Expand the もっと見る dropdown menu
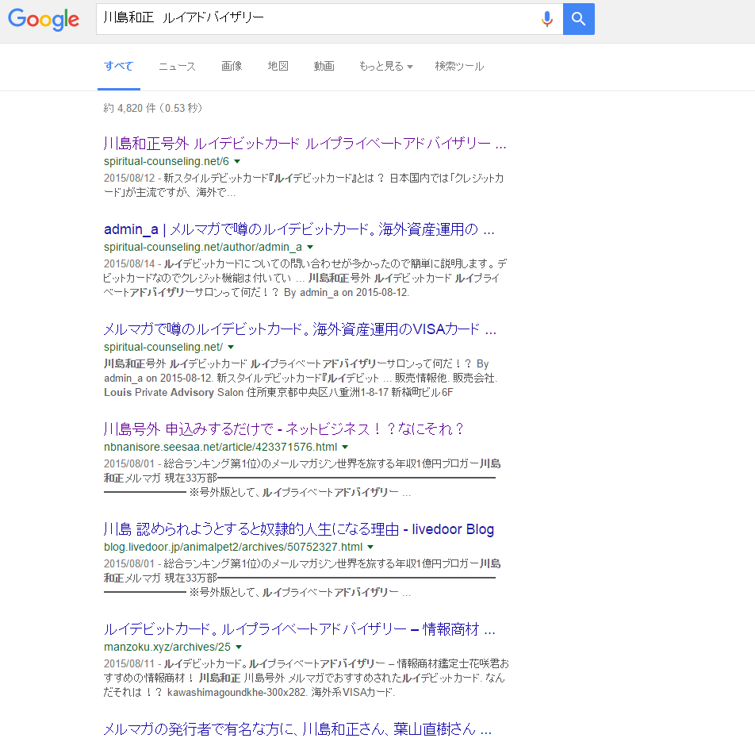 [x=385, y=66]
